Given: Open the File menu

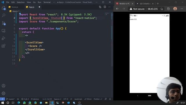Looking at the screenshot, I should point(8,2).
